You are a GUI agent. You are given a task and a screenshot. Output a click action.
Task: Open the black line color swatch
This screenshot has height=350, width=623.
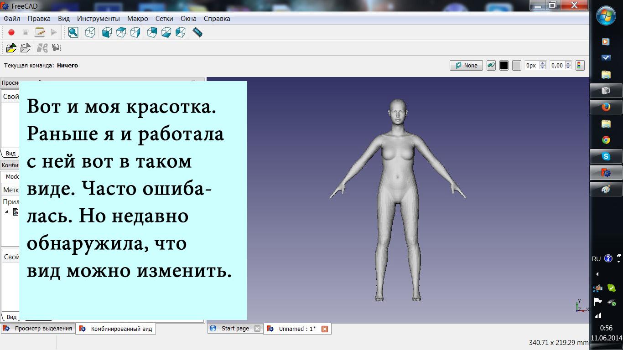504,65
